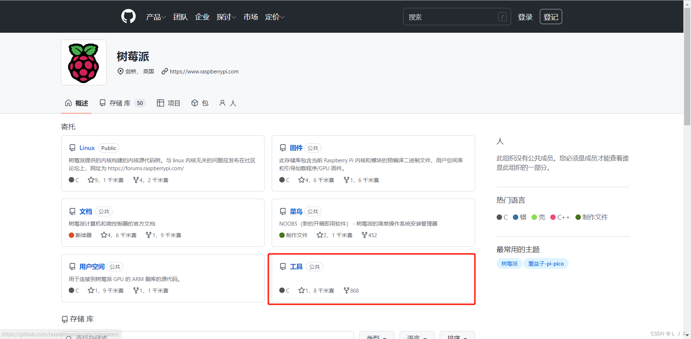Click the fork count on 用户空间 card

tap(151, 290)
